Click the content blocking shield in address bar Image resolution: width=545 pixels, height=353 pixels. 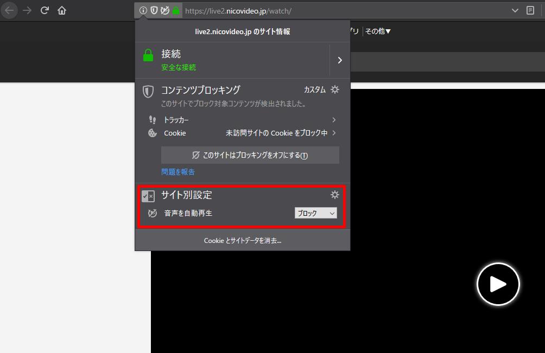tap(154, 11)
